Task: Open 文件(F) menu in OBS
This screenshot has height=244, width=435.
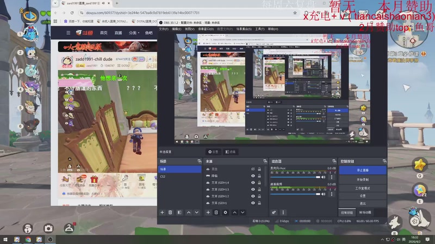Action: pyautogui.click(x=164, y=29)
